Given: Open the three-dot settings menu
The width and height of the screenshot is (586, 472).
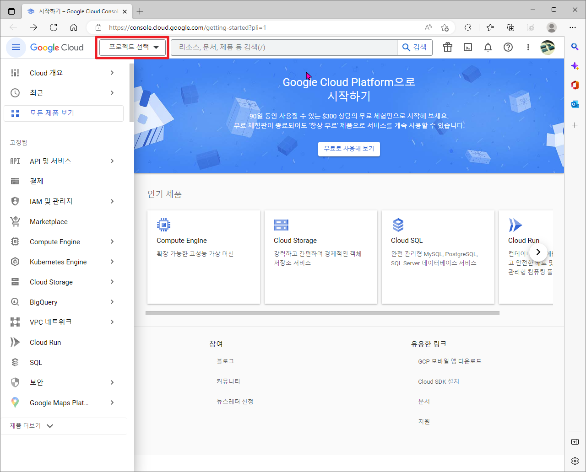Looking at the screenshot, I should coord(528,47).
